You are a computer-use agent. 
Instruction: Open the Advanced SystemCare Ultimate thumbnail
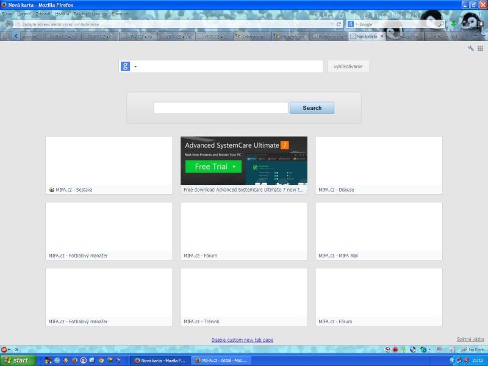coord(244,160)
